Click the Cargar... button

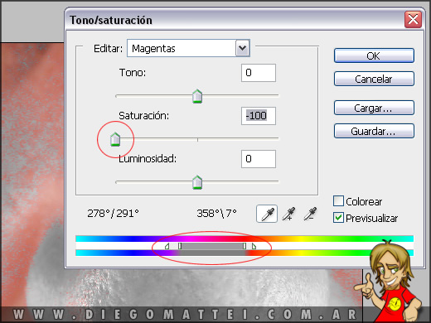pos(374,108)
